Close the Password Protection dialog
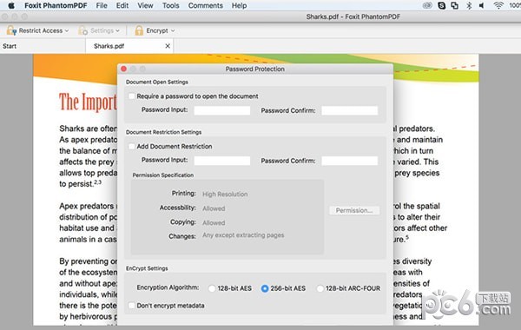This screenshot has width=521, height=330. click(x=124, y=69)
